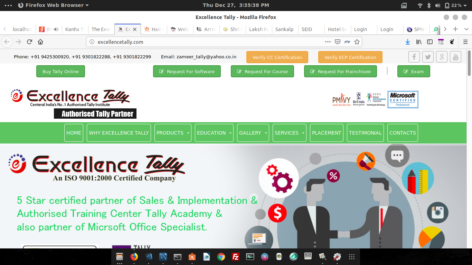Image resolution: width=472 pixels, height=265 pixels.
Task: Switch to the Hotel Su tab
Action: point(337,29)
